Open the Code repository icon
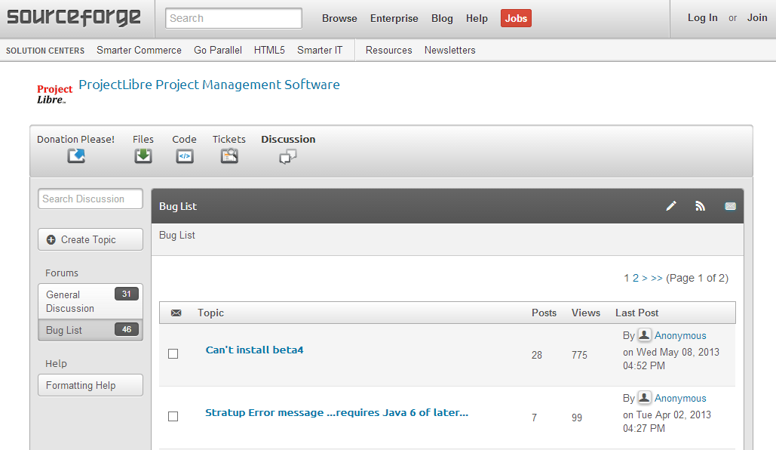776x450 pixels. 184,156
